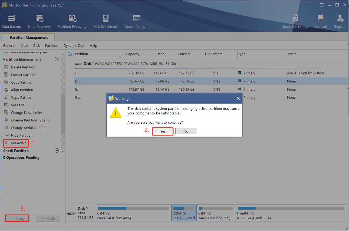This screenshot has height=231, width=349.
Task: Click Wipe Partition eraser icon
Action: 6,97
